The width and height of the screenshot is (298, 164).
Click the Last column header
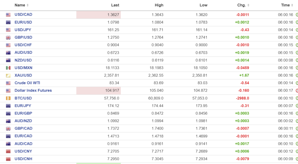click(115, 5)
